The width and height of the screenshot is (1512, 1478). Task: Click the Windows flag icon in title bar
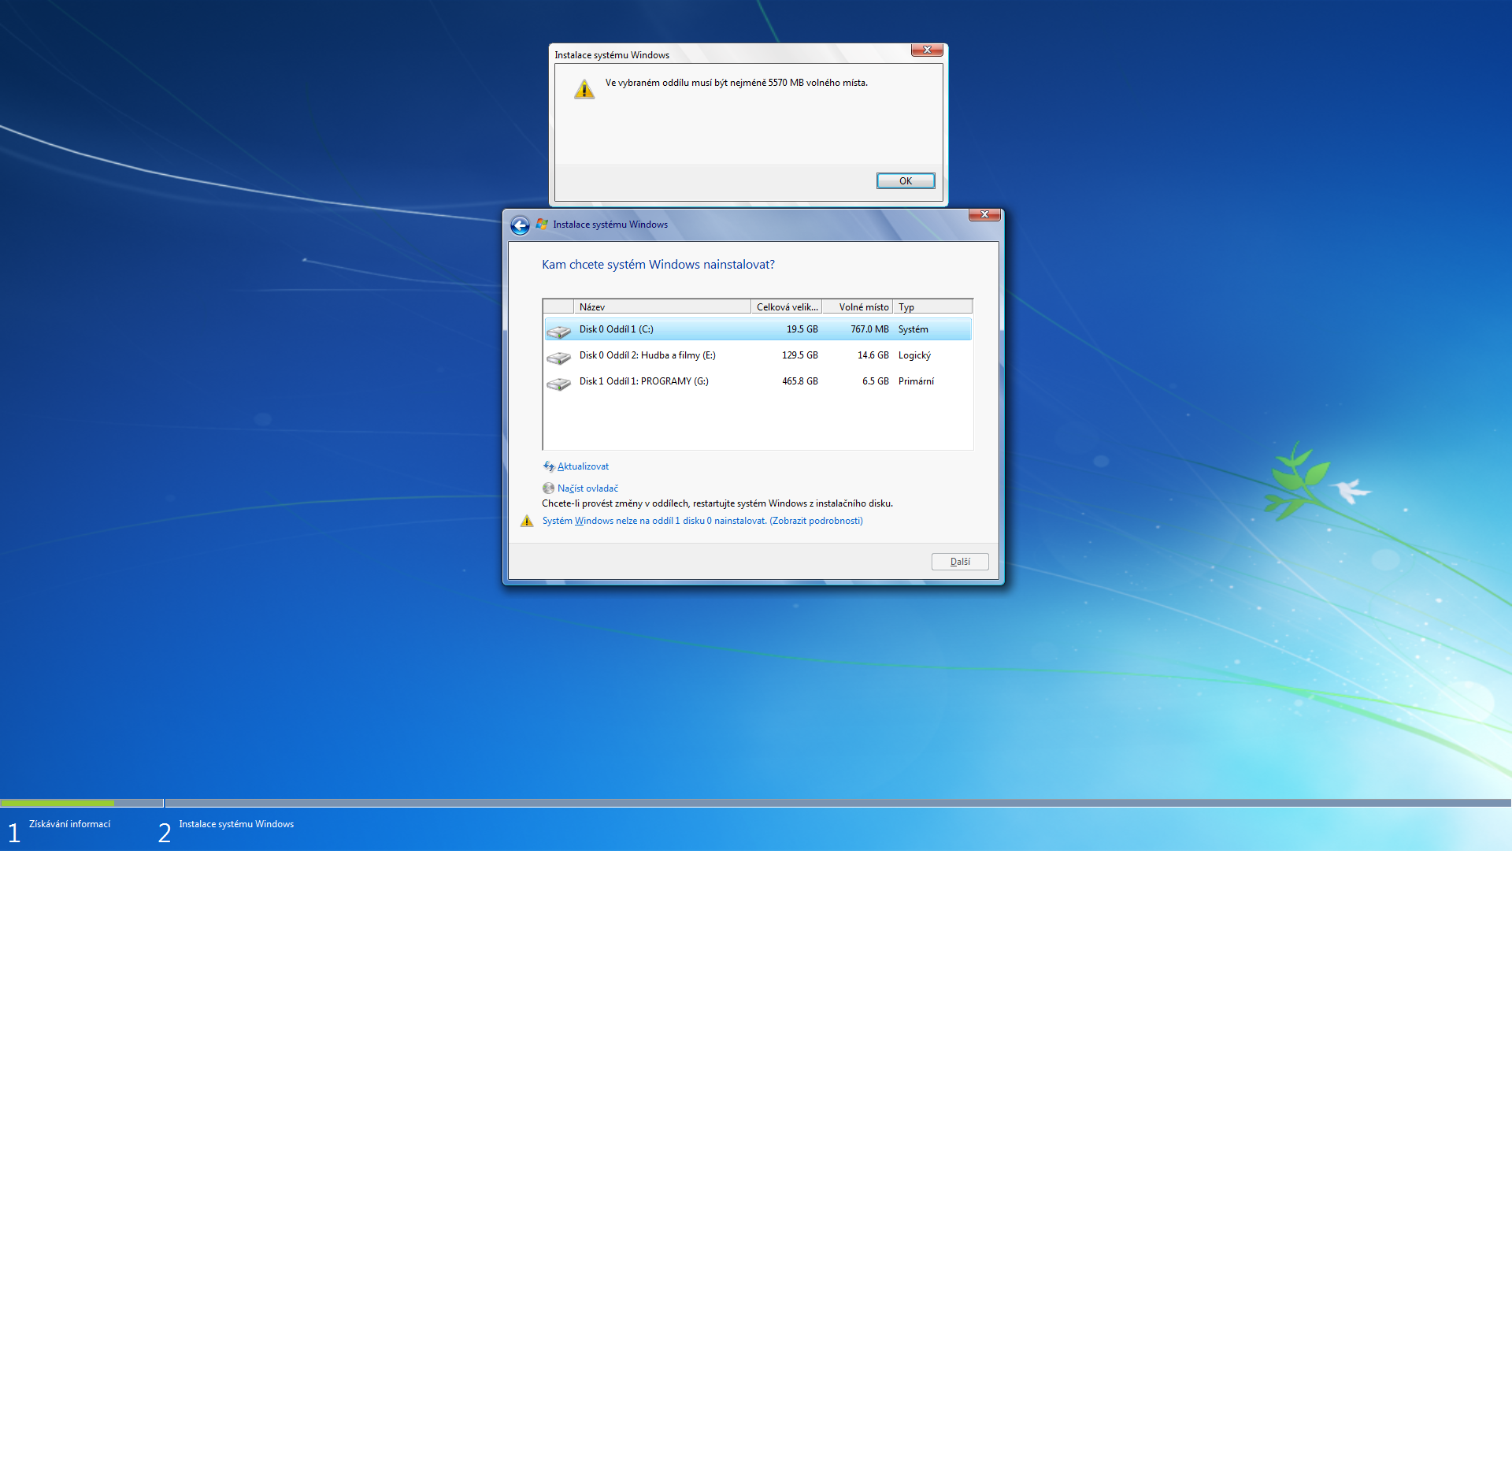click(x=542, y=225)
